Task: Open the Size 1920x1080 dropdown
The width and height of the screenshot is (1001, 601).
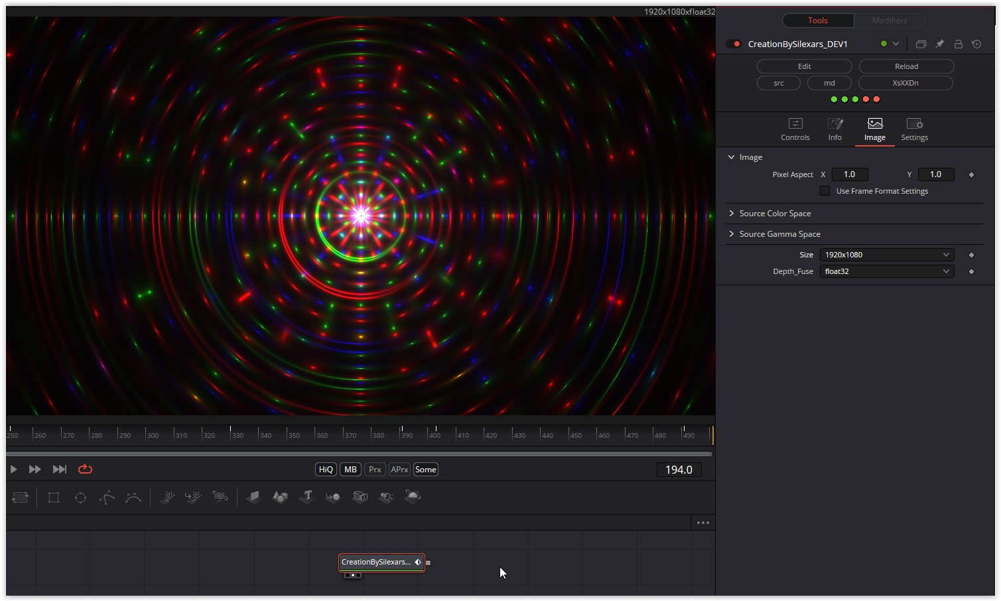Action: 887,255
